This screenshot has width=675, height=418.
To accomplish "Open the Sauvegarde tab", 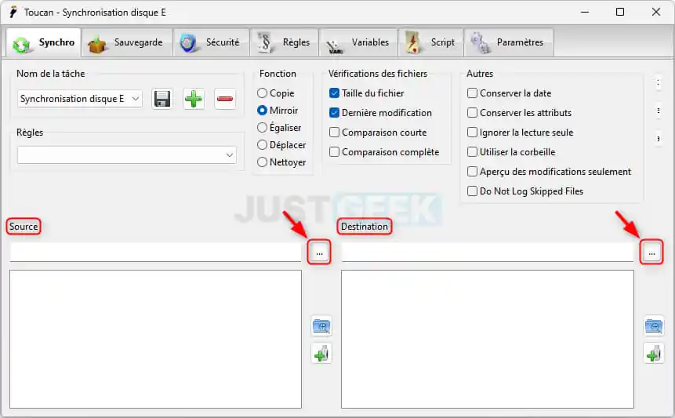I will click(x=126, y=42).
